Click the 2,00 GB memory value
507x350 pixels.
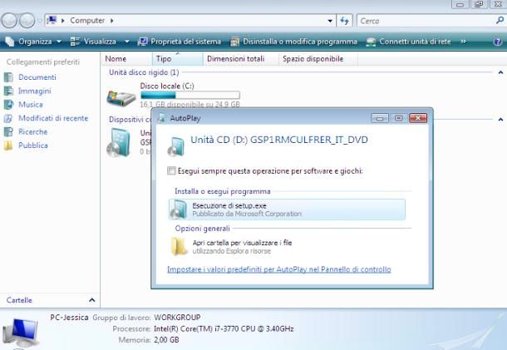tap(166, 340)
